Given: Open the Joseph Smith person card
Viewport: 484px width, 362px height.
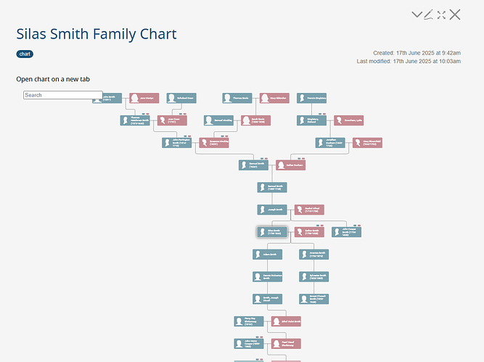Looking at the screenshot, I should (272, 210).
